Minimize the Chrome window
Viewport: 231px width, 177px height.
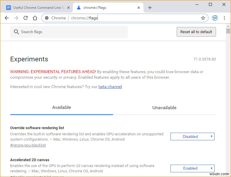click(197, 5)
